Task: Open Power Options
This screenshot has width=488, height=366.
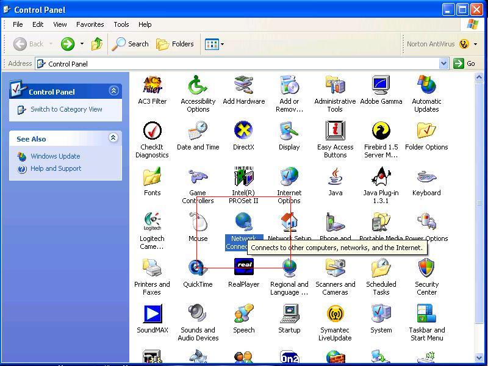Action: point(426,222)
